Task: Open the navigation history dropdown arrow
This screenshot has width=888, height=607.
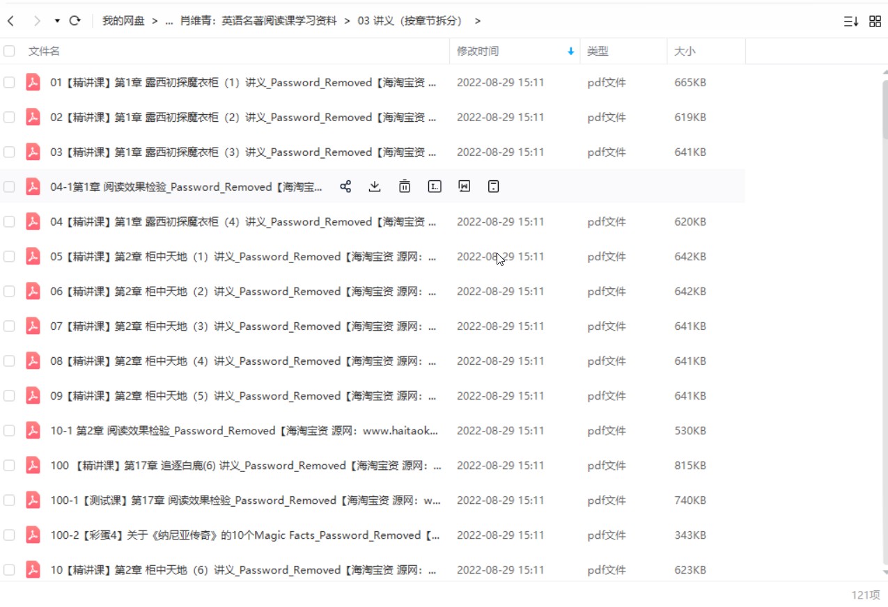Action: point(57,21)
